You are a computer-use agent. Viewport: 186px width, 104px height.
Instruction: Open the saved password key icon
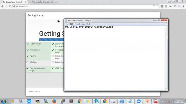point(154,6)
